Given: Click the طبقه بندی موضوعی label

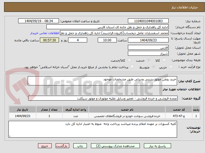Looking at the screenshot, I should [186, 60].
